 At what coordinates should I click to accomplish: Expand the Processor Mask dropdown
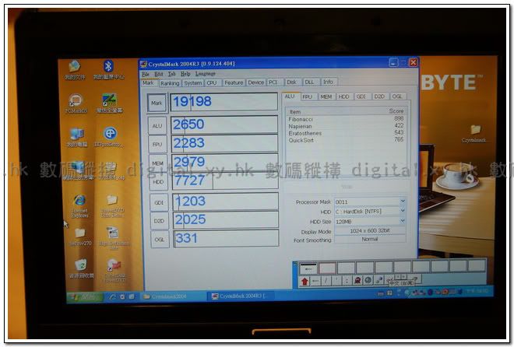pyautogui.click(x=403, y=202)
